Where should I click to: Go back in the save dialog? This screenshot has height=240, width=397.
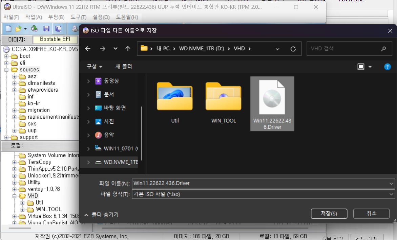click(88, 48)
